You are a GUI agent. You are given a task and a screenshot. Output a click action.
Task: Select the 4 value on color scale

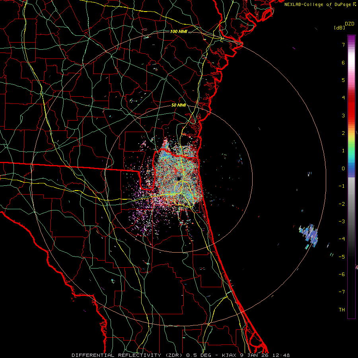(343, 98)
